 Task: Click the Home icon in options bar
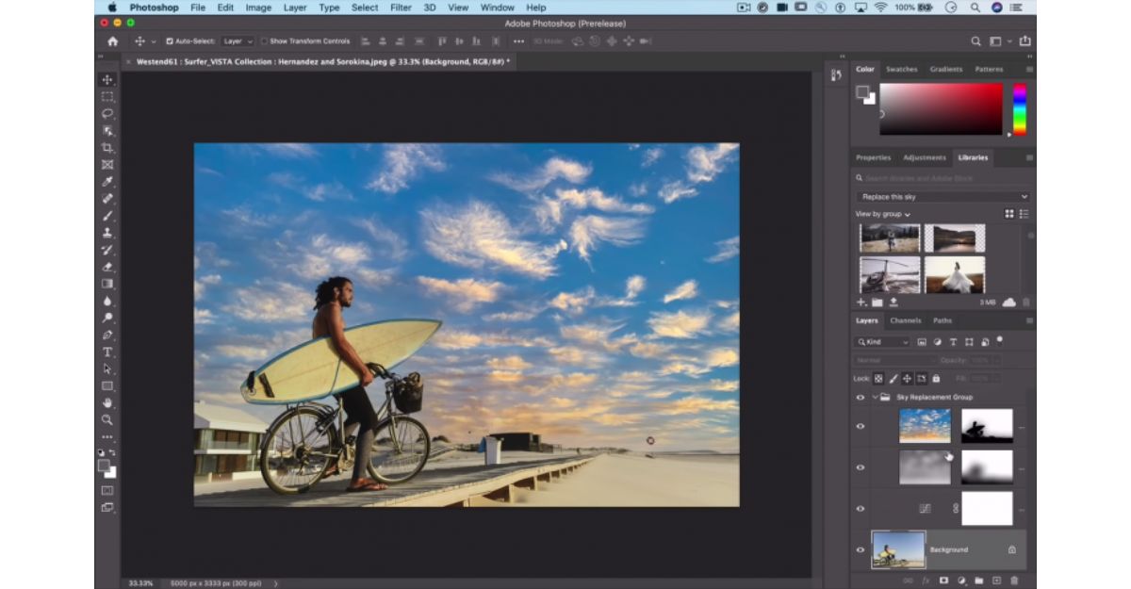(113, 41)
